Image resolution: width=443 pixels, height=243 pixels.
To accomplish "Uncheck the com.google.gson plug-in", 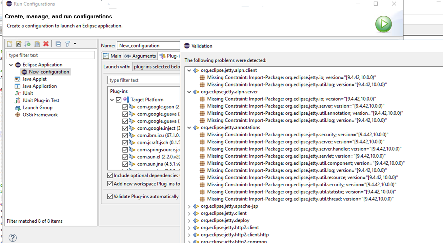I will point(125,107).
